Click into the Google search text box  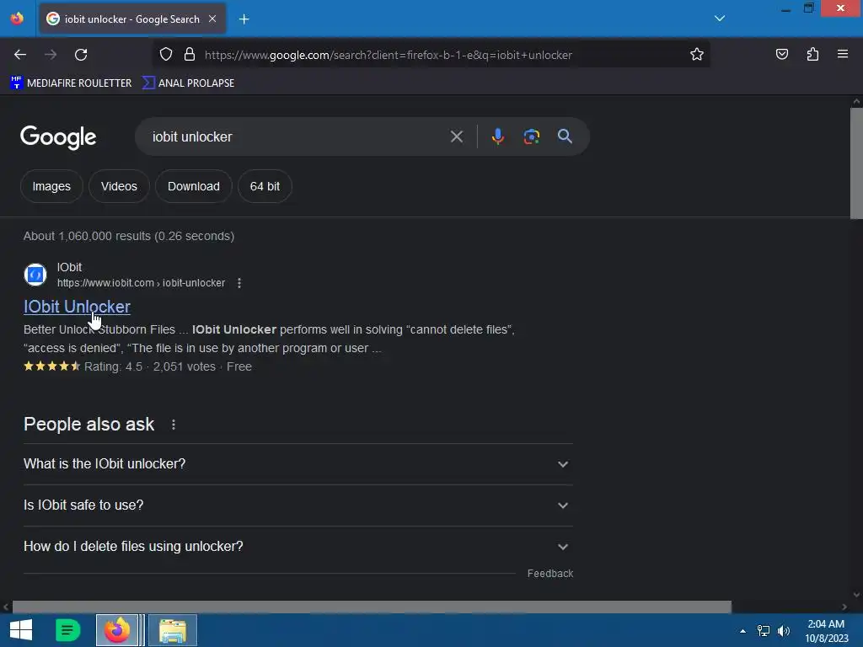click(297, 136)
